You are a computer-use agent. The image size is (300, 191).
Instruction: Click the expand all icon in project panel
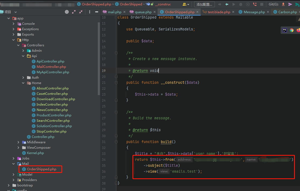point(74,12)
